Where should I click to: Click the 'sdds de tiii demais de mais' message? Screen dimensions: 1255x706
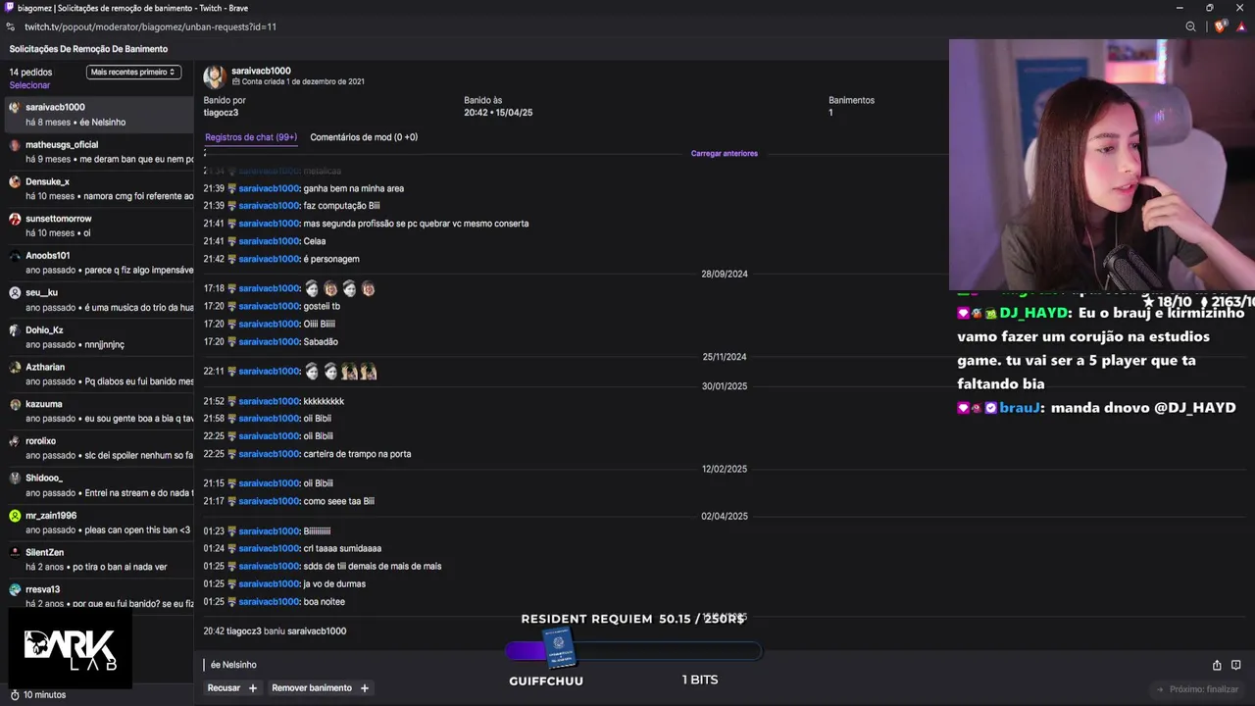(x=373, y=567)
